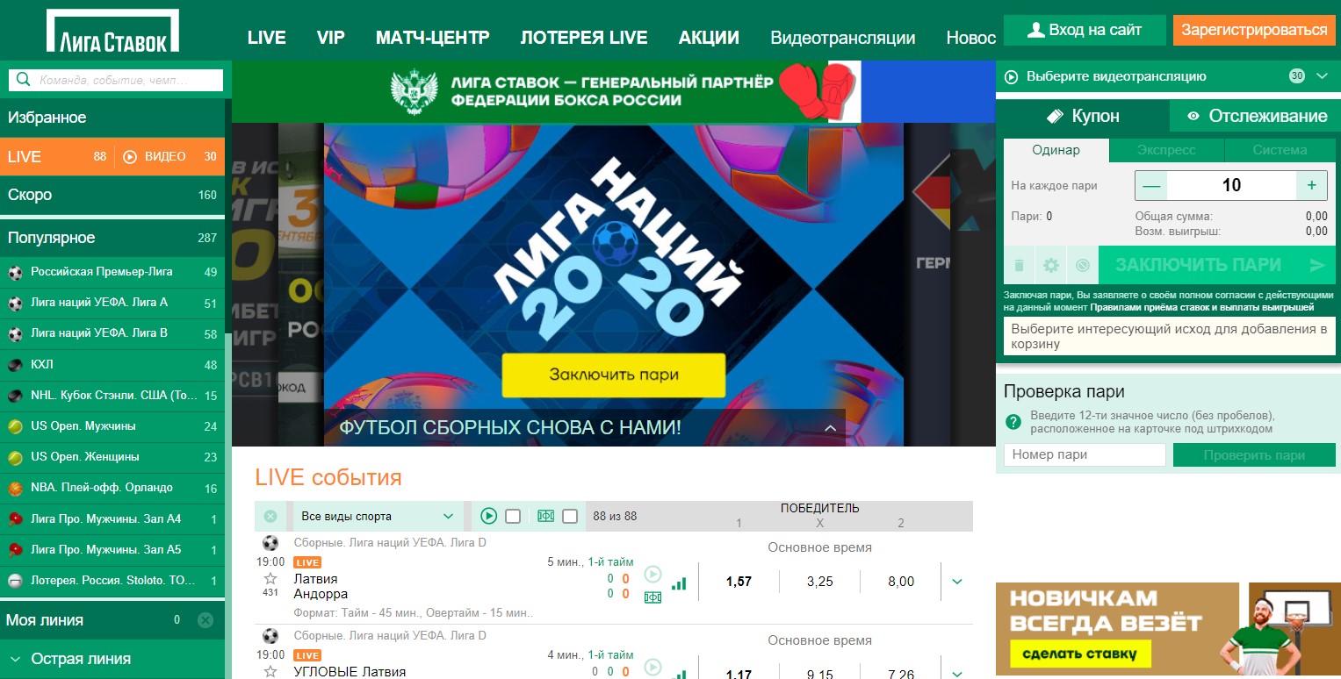Screen dimensions: 1341x679
Task: Click the КХЛ hockey puck icon
Action: (x=16, y=365)
